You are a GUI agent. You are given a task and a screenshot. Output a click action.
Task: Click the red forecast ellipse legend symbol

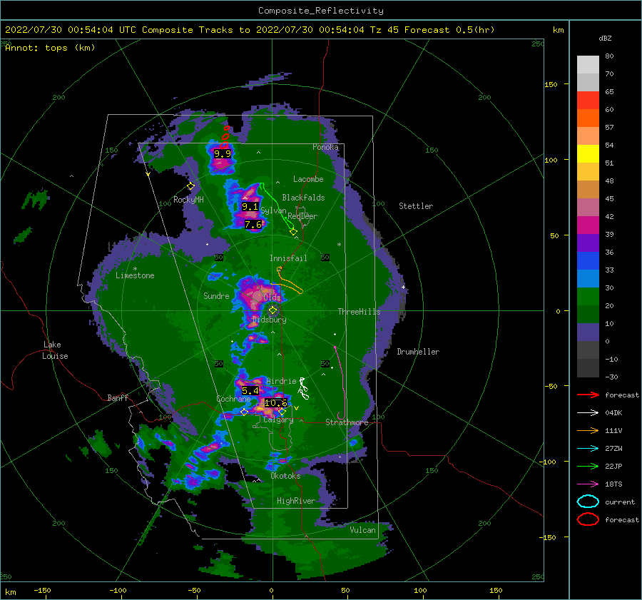point(588,519)
